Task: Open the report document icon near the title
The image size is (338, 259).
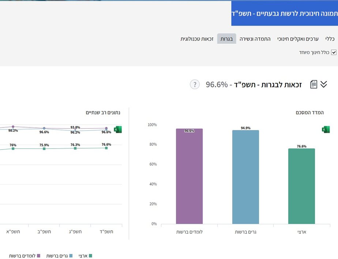Action: pos(313,84)
